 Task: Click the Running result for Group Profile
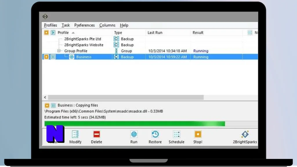[201, 51]
